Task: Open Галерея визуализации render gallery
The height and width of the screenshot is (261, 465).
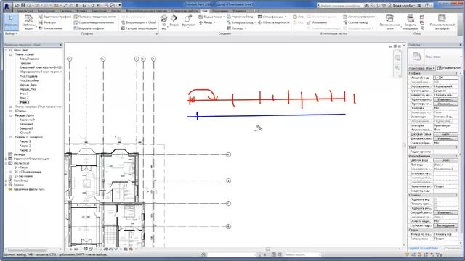Action: tap(139, 28)
